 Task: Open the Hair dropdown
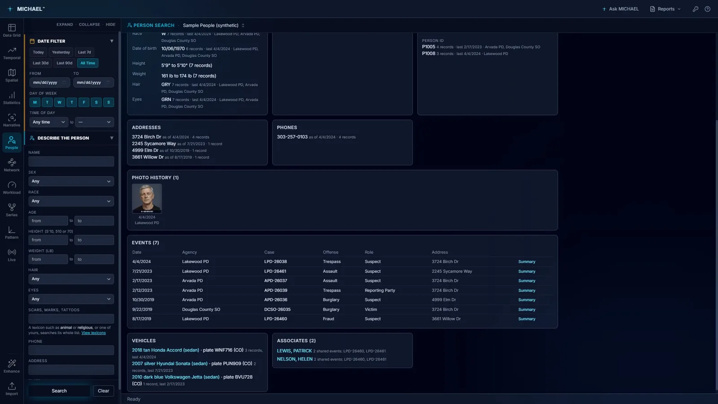click(x=71, y=279)
